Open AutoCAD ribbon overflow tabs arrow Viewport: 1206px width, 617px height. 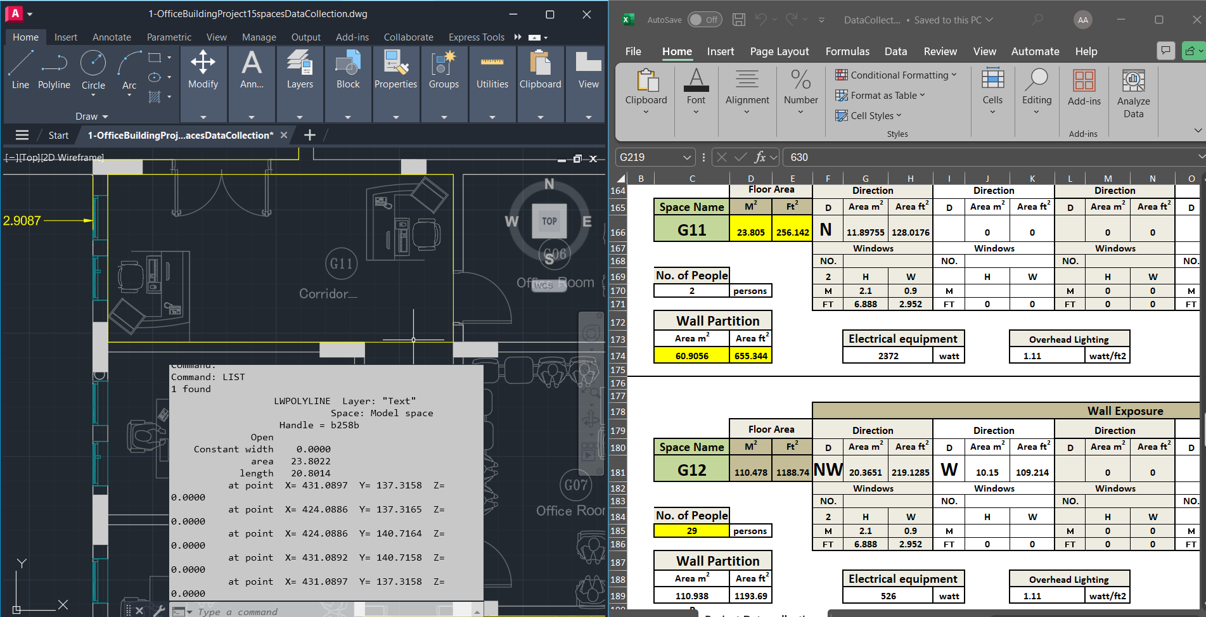tap(518, 37)
